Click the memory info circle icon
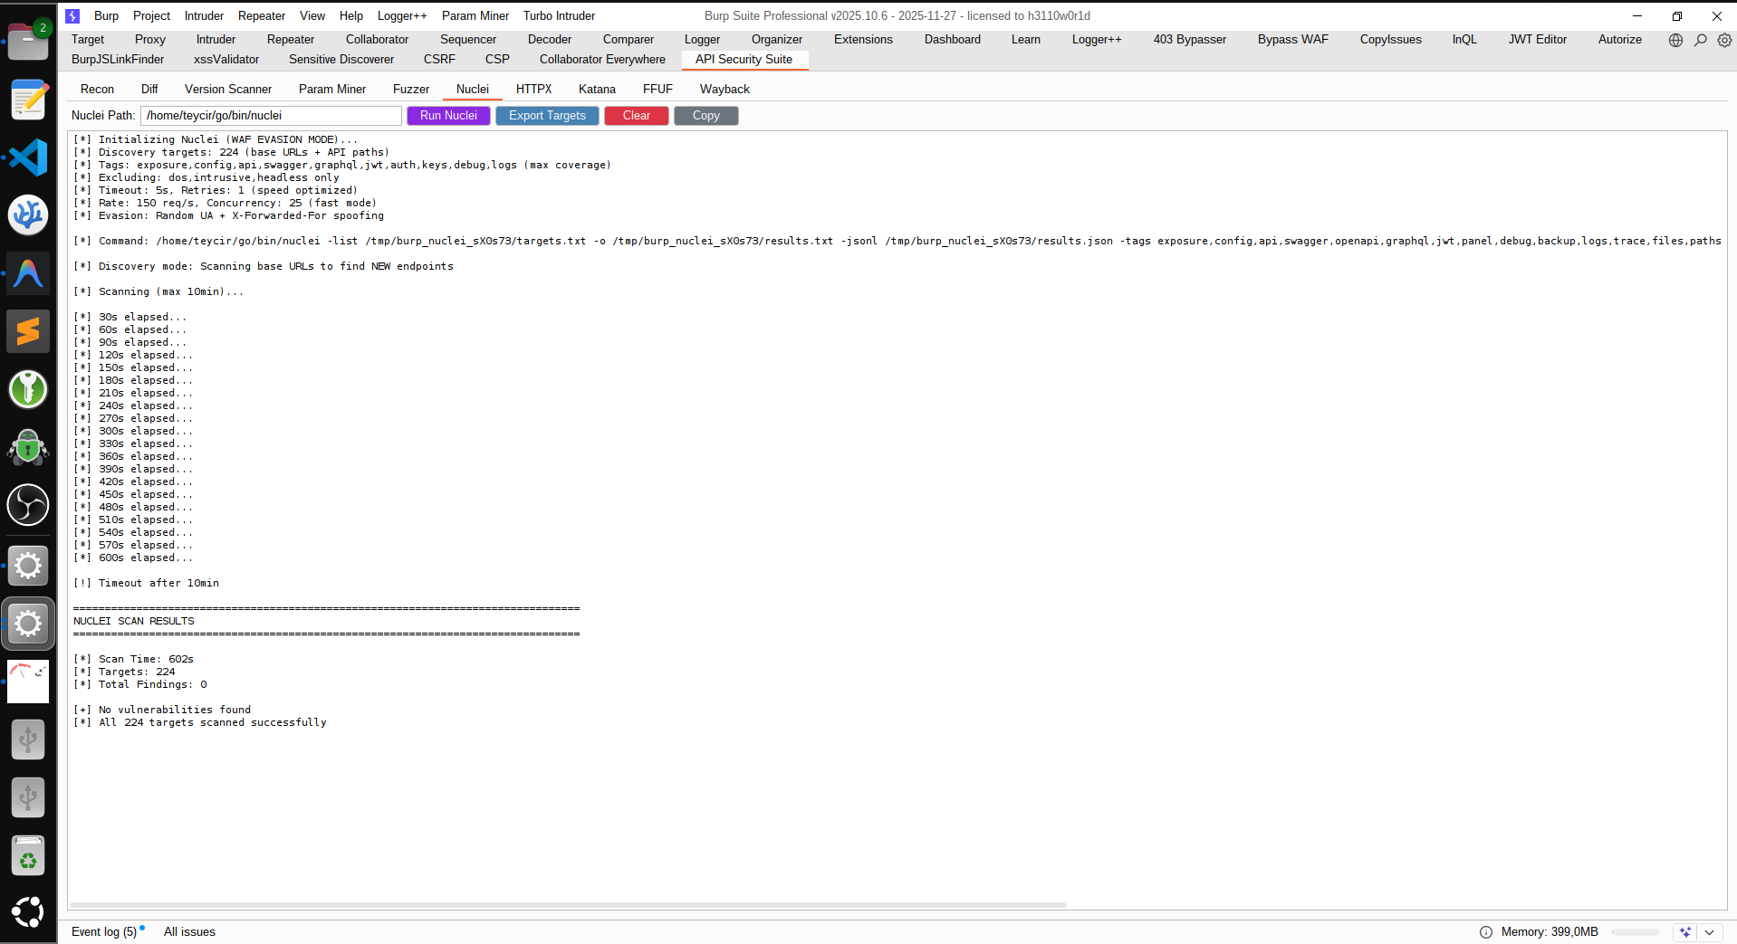This screenshot has height=944, width=1737. click(1486, 932)
